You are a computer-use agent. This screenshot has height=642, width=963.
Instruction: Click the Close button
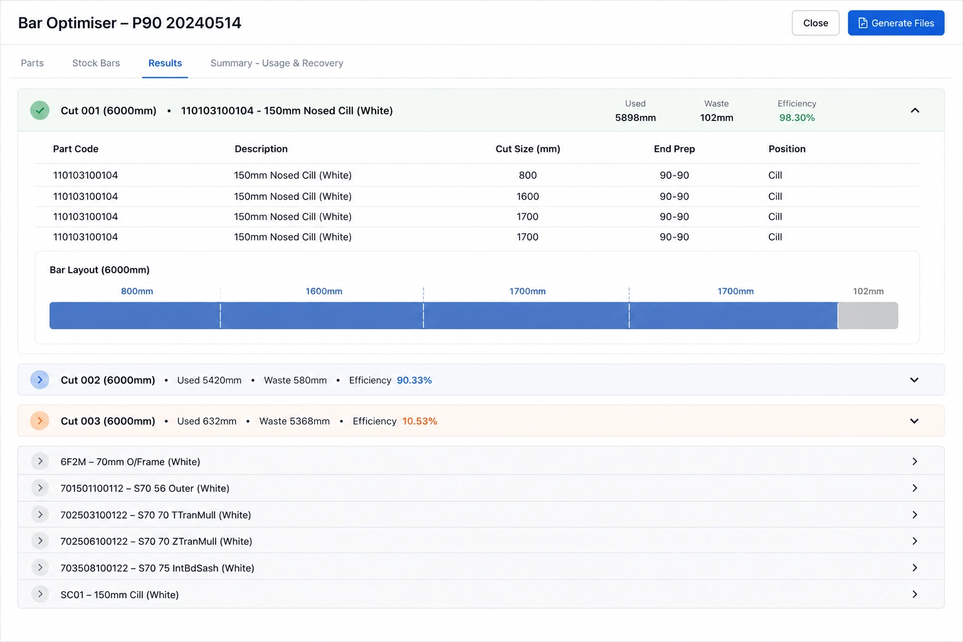[816, 23]
